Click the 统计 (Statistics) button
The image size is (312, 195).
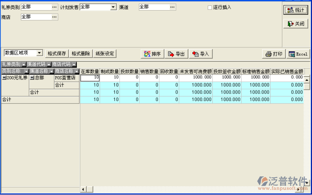point(296,10)
